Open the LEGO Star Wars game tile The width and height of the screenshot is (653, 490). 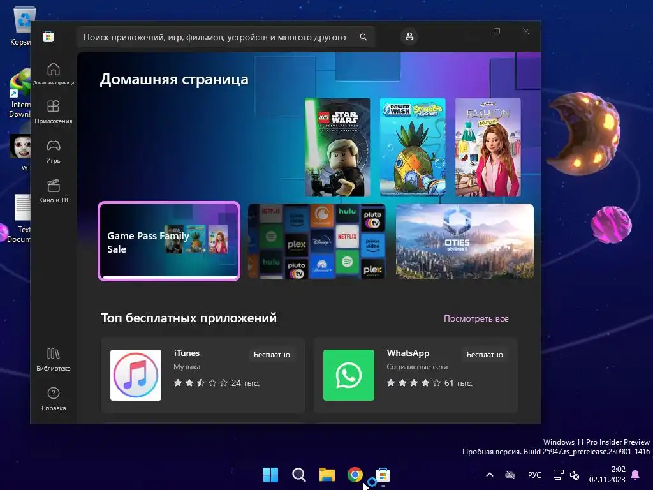[337, 147]
